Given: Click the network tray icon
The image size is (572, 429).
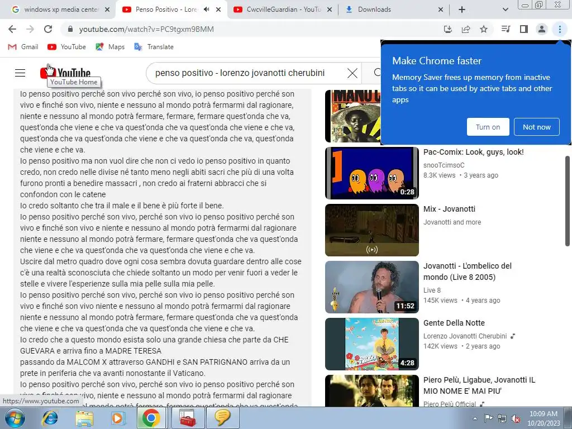Looking at the screenshot, I should pos(502,419).
